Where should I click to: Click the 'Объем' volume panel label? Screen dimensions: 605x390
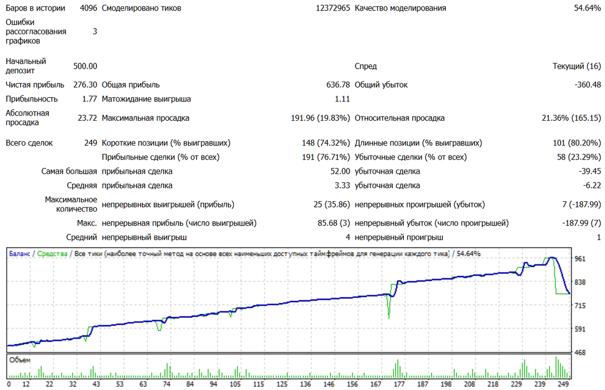pos(20,360)
